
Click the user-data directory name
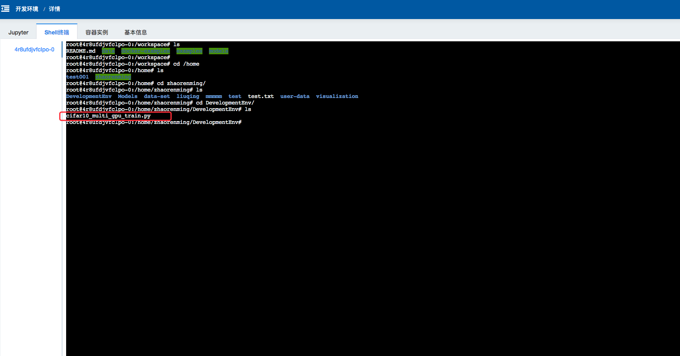pyautogui.click(x=295, y=96)
